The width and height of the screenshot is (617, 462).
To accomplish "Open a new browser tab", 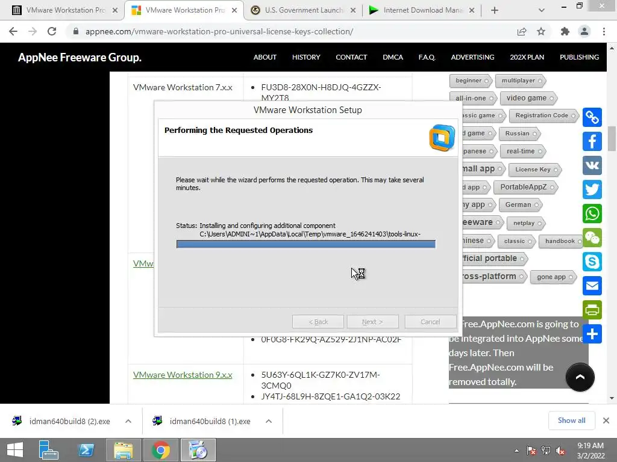I will click(x=495, y=10).
